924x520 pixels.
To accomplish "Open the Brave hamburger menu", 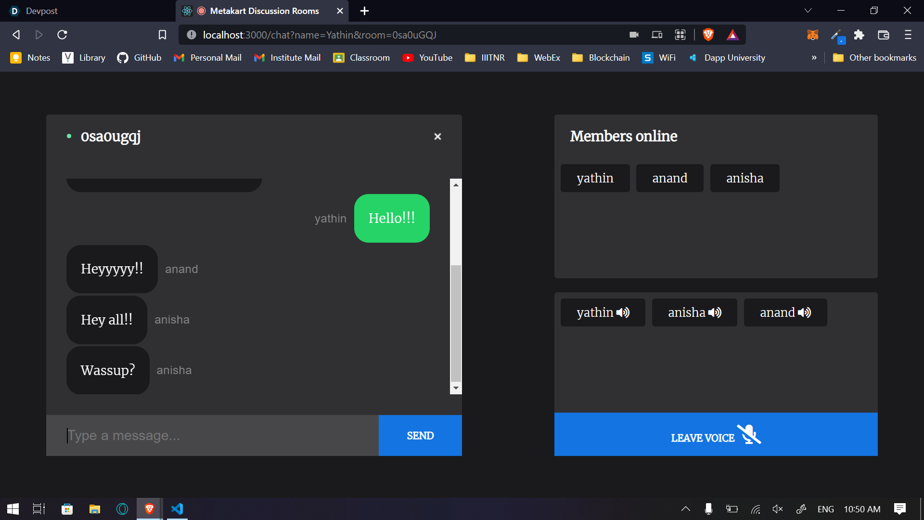I will [x=908, y=35].
